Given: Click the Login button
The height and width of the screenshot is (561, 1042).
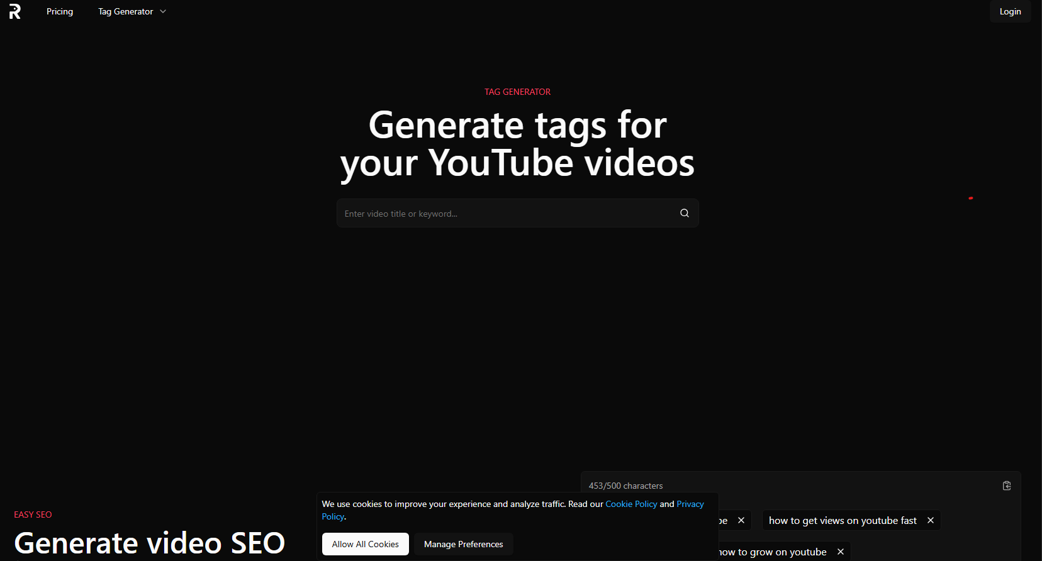Looking at the screenshot, I should click(x=1010, y=11).
